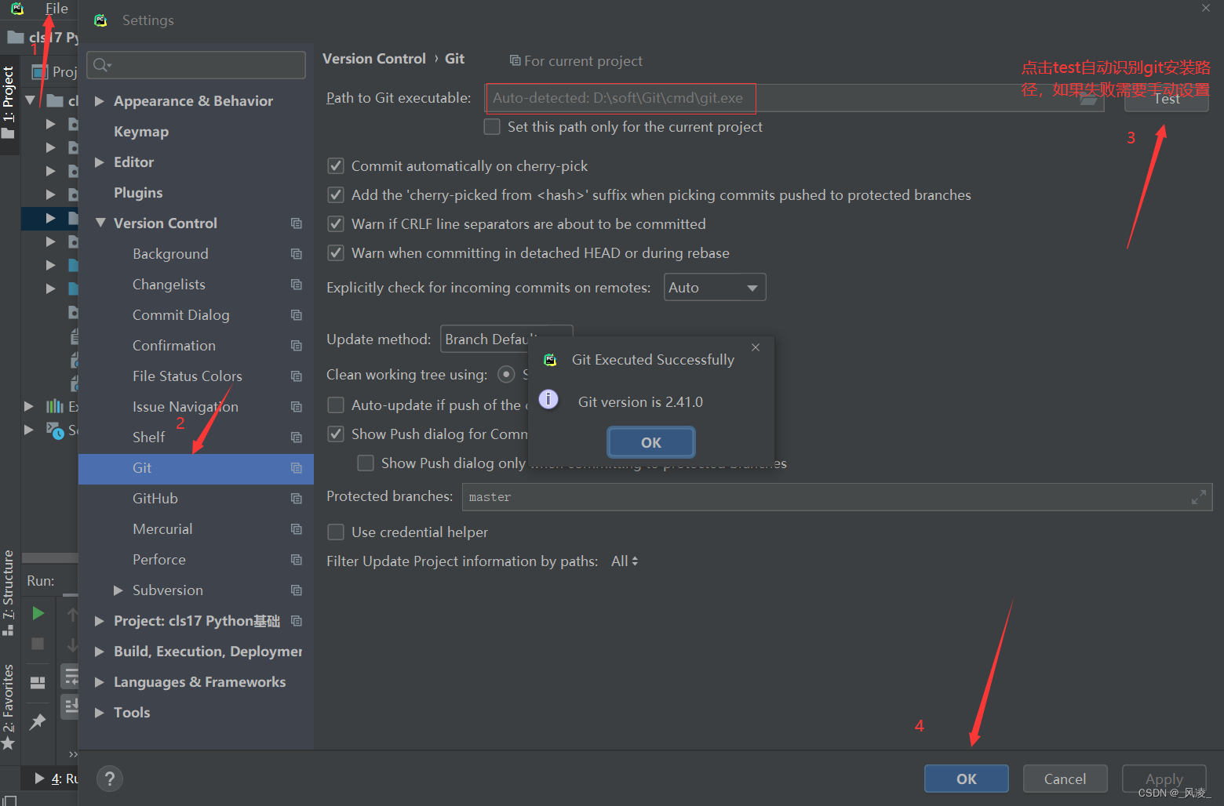Expand the Tools section
This screenshot has width=1224, height=806.
[100, 713]
